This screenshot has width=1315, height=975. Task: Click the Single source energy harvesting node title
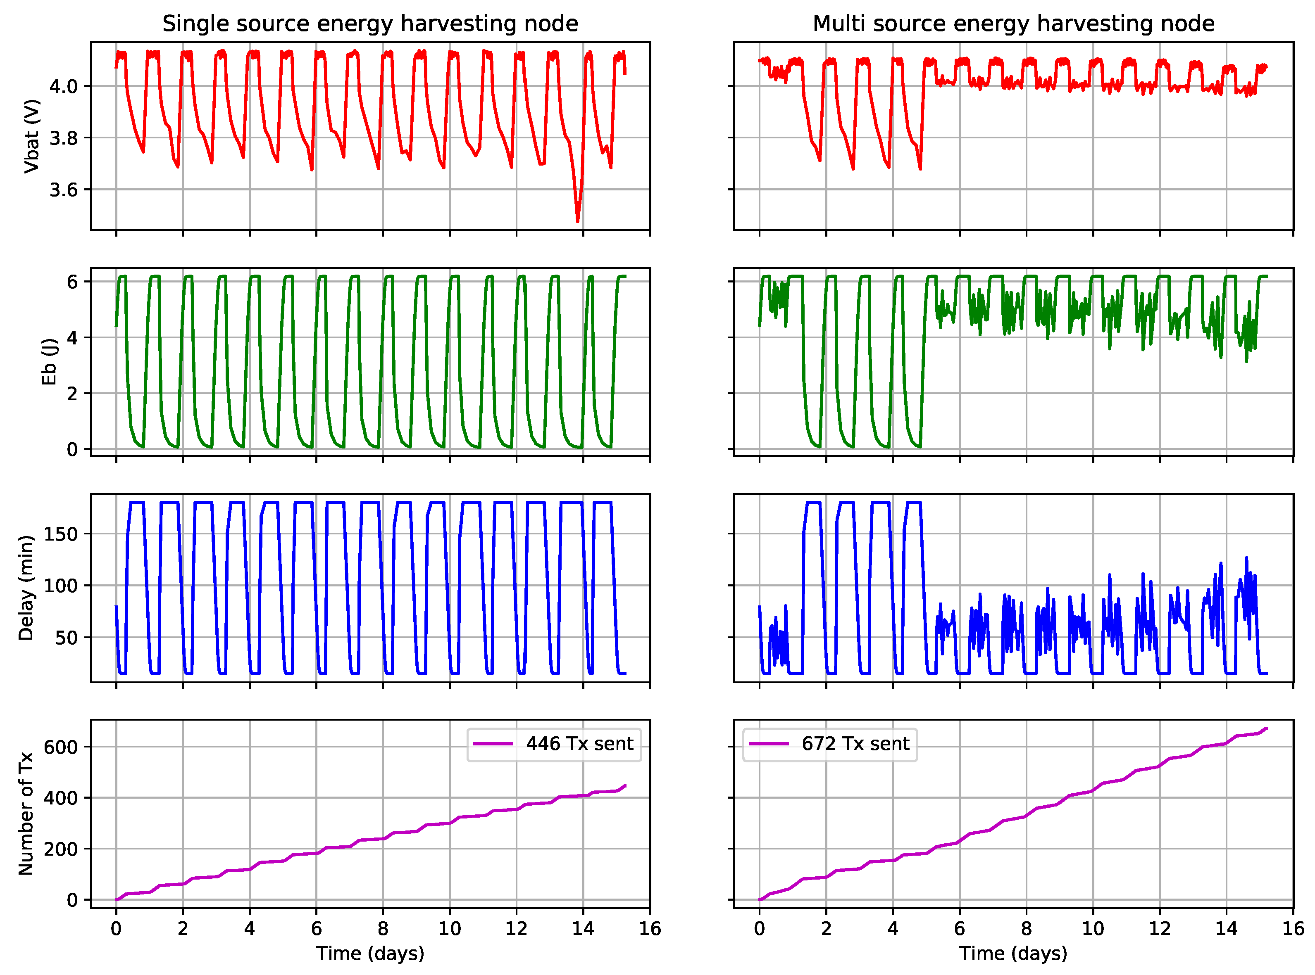coord(369,24)
